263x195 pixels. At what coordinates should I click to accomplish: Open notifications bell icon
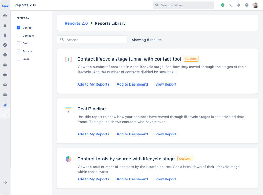pos(239,5)
